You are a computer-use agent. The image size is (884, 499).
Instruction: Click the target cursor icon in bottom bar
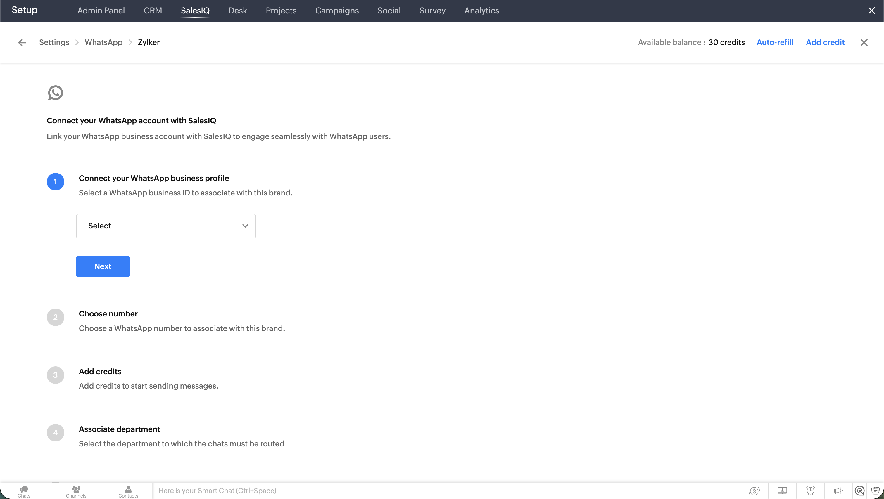860,491
